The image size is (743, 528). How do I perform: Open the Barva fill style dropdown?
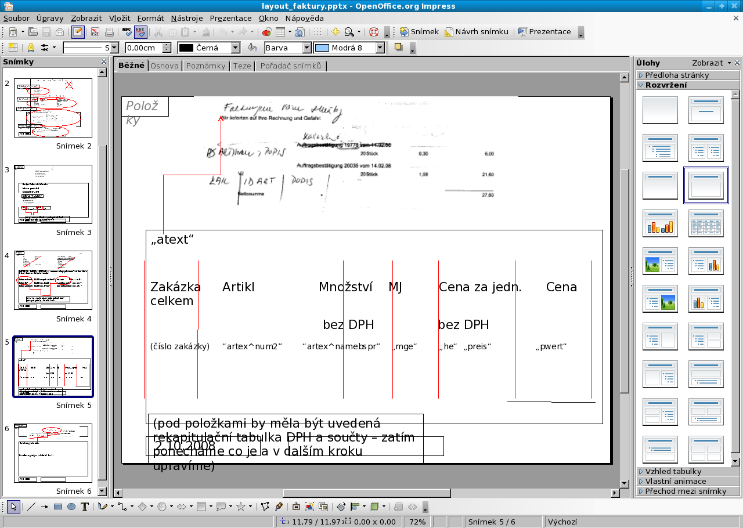pos(306,48)
